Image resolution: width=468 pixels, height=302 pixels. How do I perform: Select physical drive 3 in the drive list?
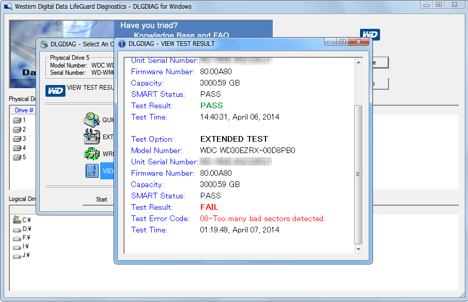point(21,139)
